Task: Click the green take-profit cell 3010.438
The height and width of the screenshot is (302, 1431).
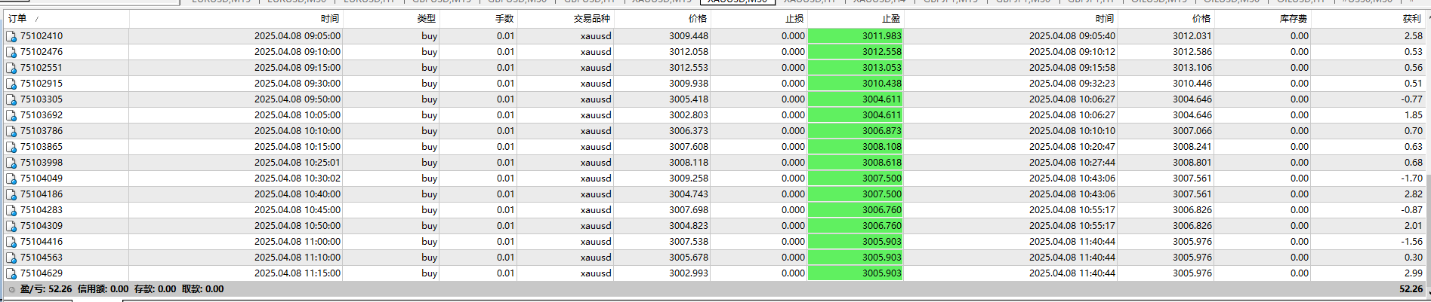Action: coord(856,84)
